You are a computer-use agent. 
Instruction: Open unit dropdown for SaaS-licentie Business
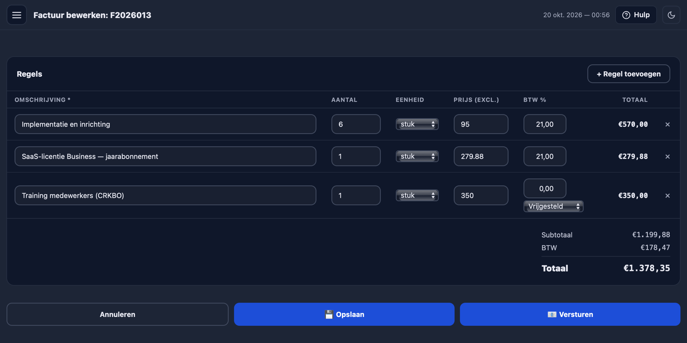[417, 156]
